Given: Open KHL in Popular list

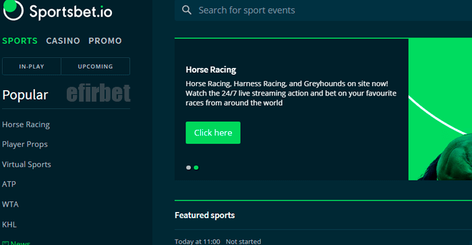Looking at the screenshot, I should (9, 225).
